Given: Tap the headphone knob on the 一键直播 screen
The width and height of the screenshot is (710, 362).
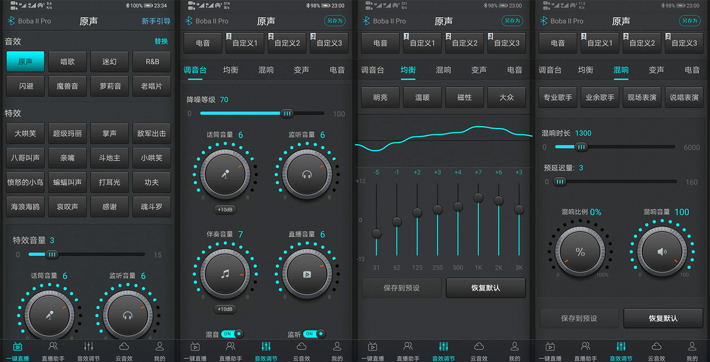Looking at the screenshot, I should (128, 315).
